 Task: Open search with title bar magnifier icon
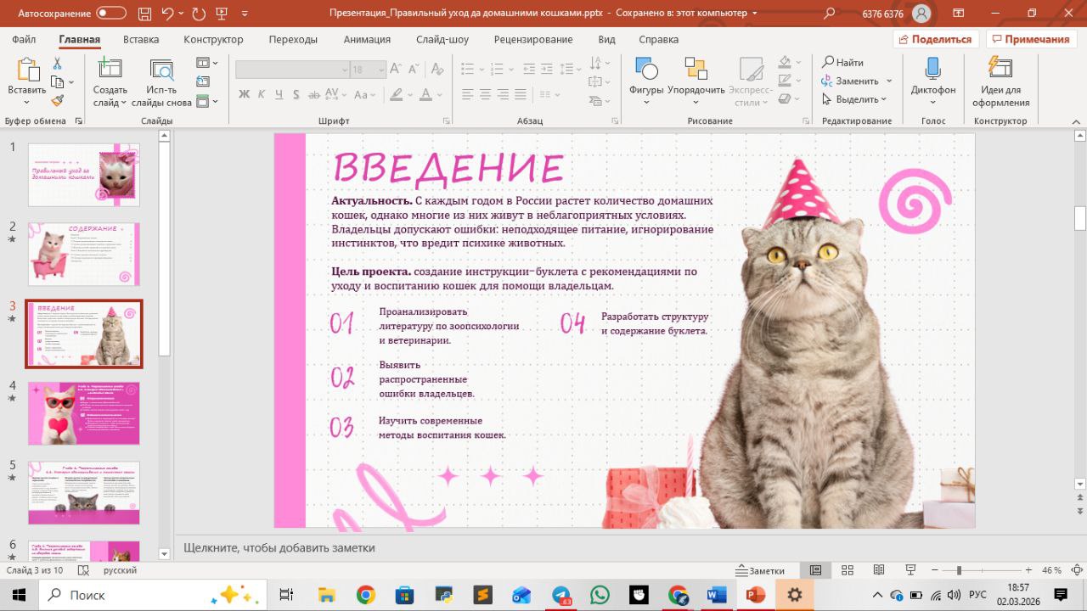tap(830, 14)
